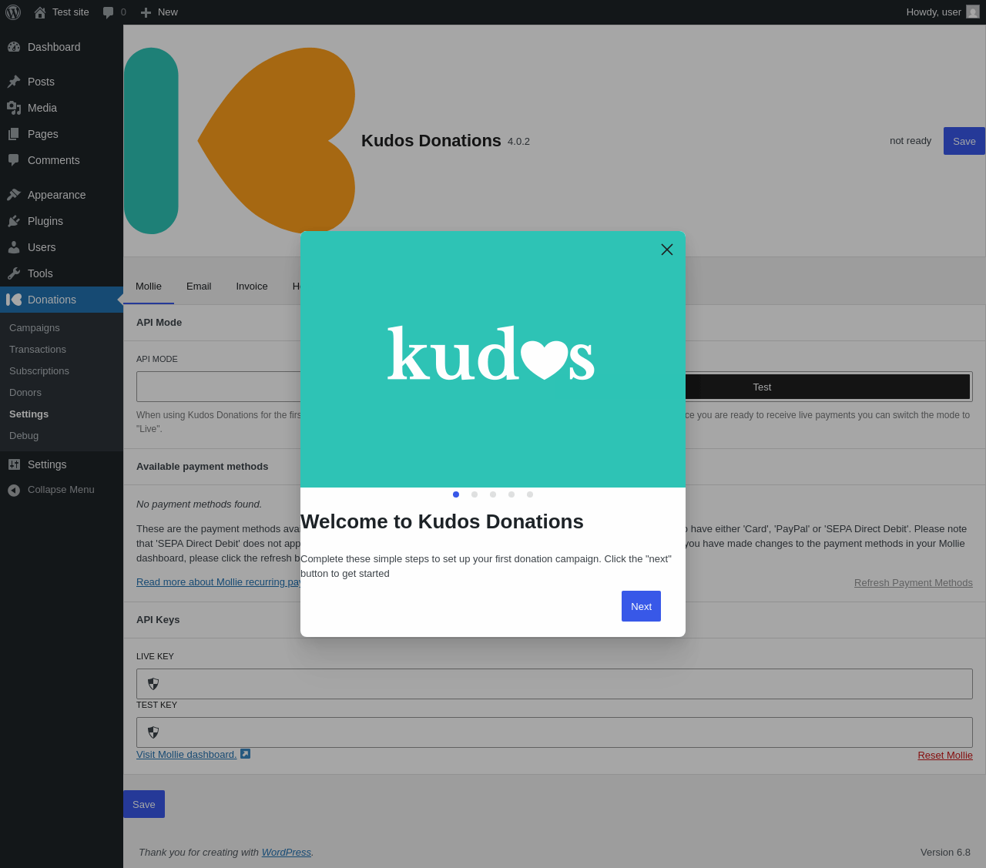Switch to the Mollie settings tab
986x868 pixels.
pos(149,287)
